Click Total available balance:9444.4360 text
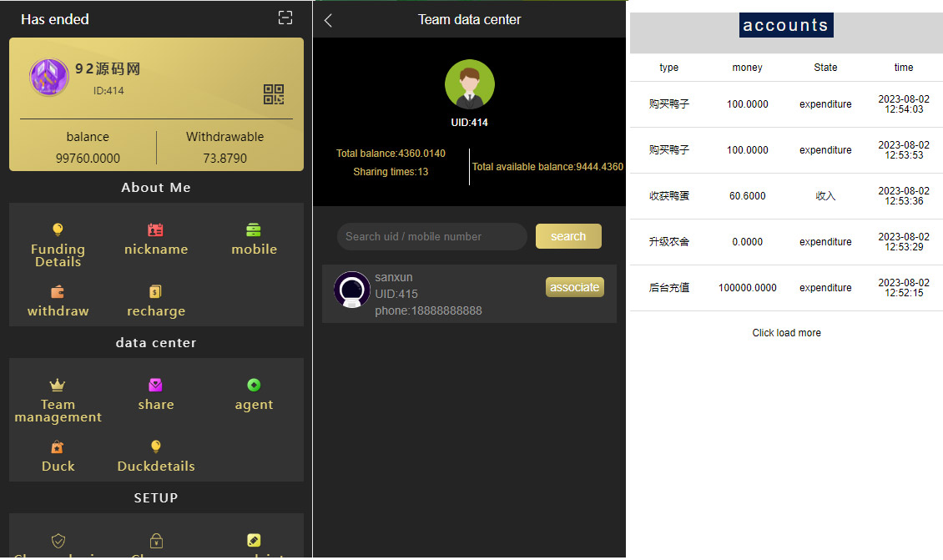This screenshot has height=560, width=943. click(x=547, y=167)
